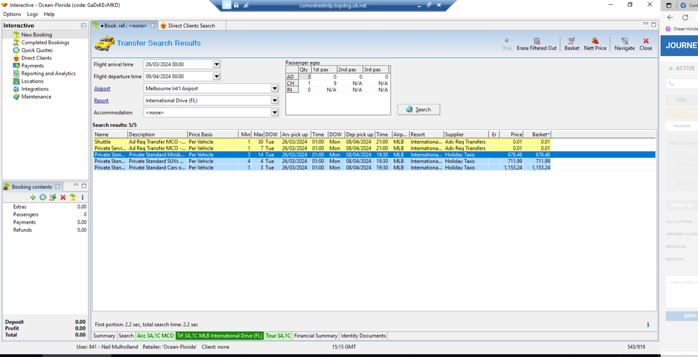
Task: Click the palm tree icon in Booking contents toolbar
Action: [x=73, y=197]
